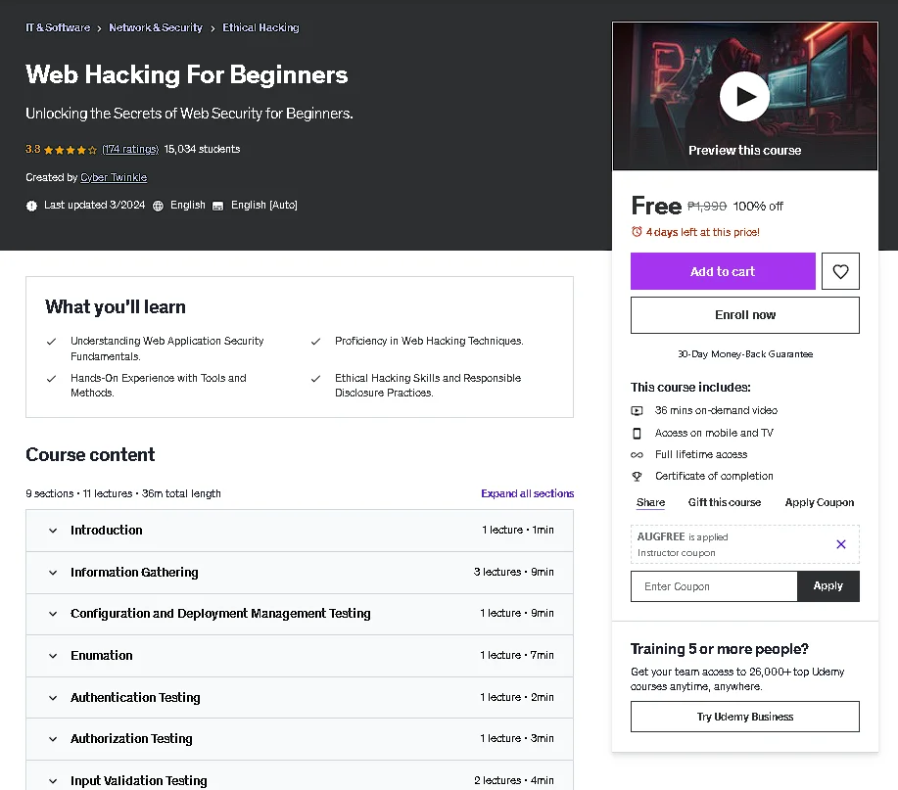
Task: Click the Authentication Testing section title
Action: point(135,697)
